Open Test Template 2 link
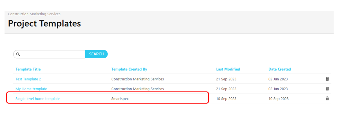 [28, 79]
